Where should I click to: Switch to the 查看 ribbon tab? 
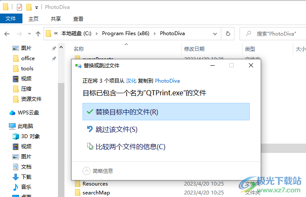tap(78, 19)
